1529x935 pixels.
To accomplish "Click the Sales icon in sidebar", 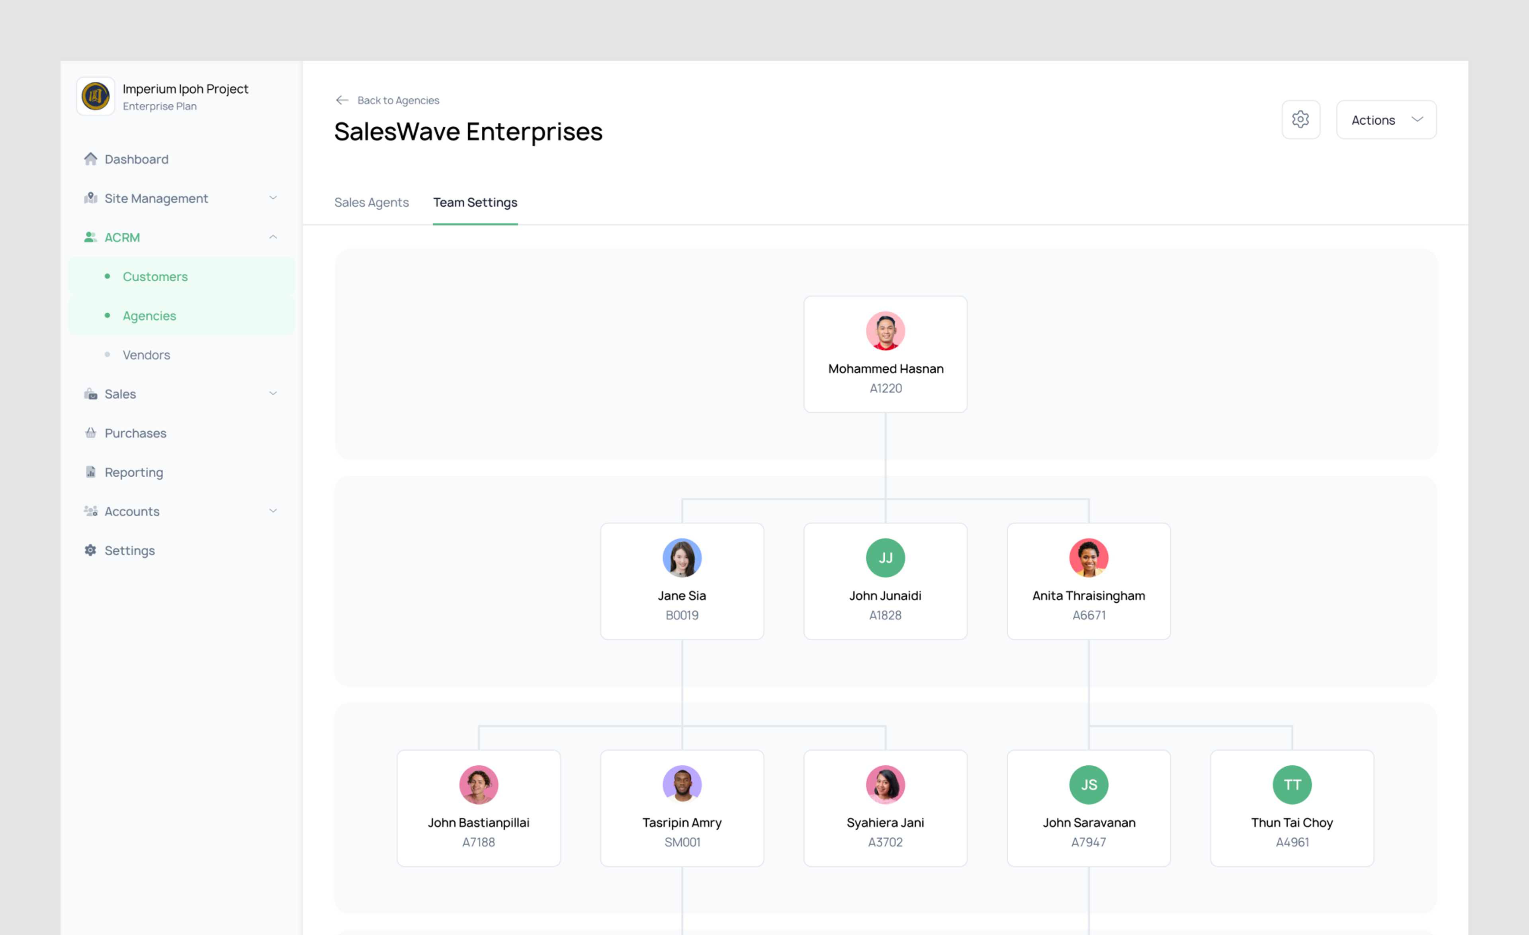I will (x=91, y=394).
